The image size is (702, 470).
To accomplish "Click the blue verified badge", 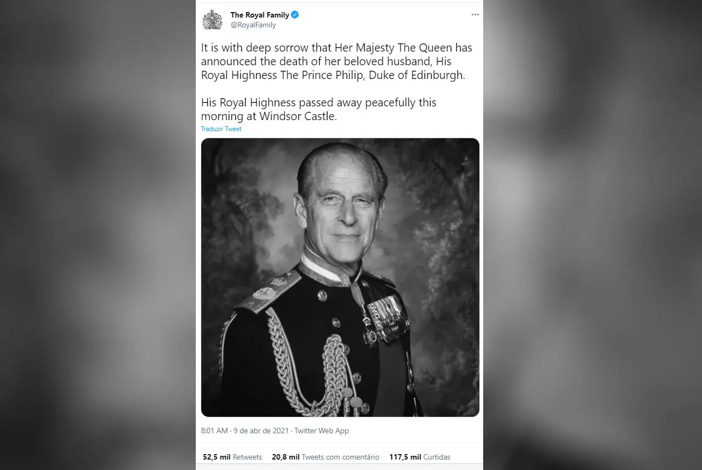I will click(x=295, y=15).
